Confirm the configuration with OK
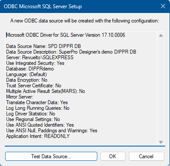170x166 pixels. pyautogui.click(x=112, y=156)
